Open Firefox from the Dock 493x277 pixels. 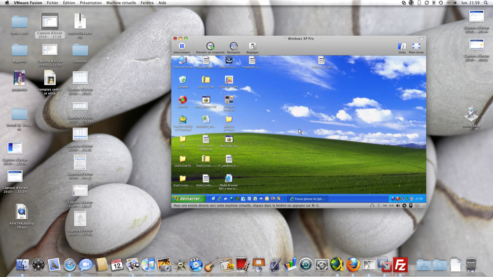pos(353,265)
